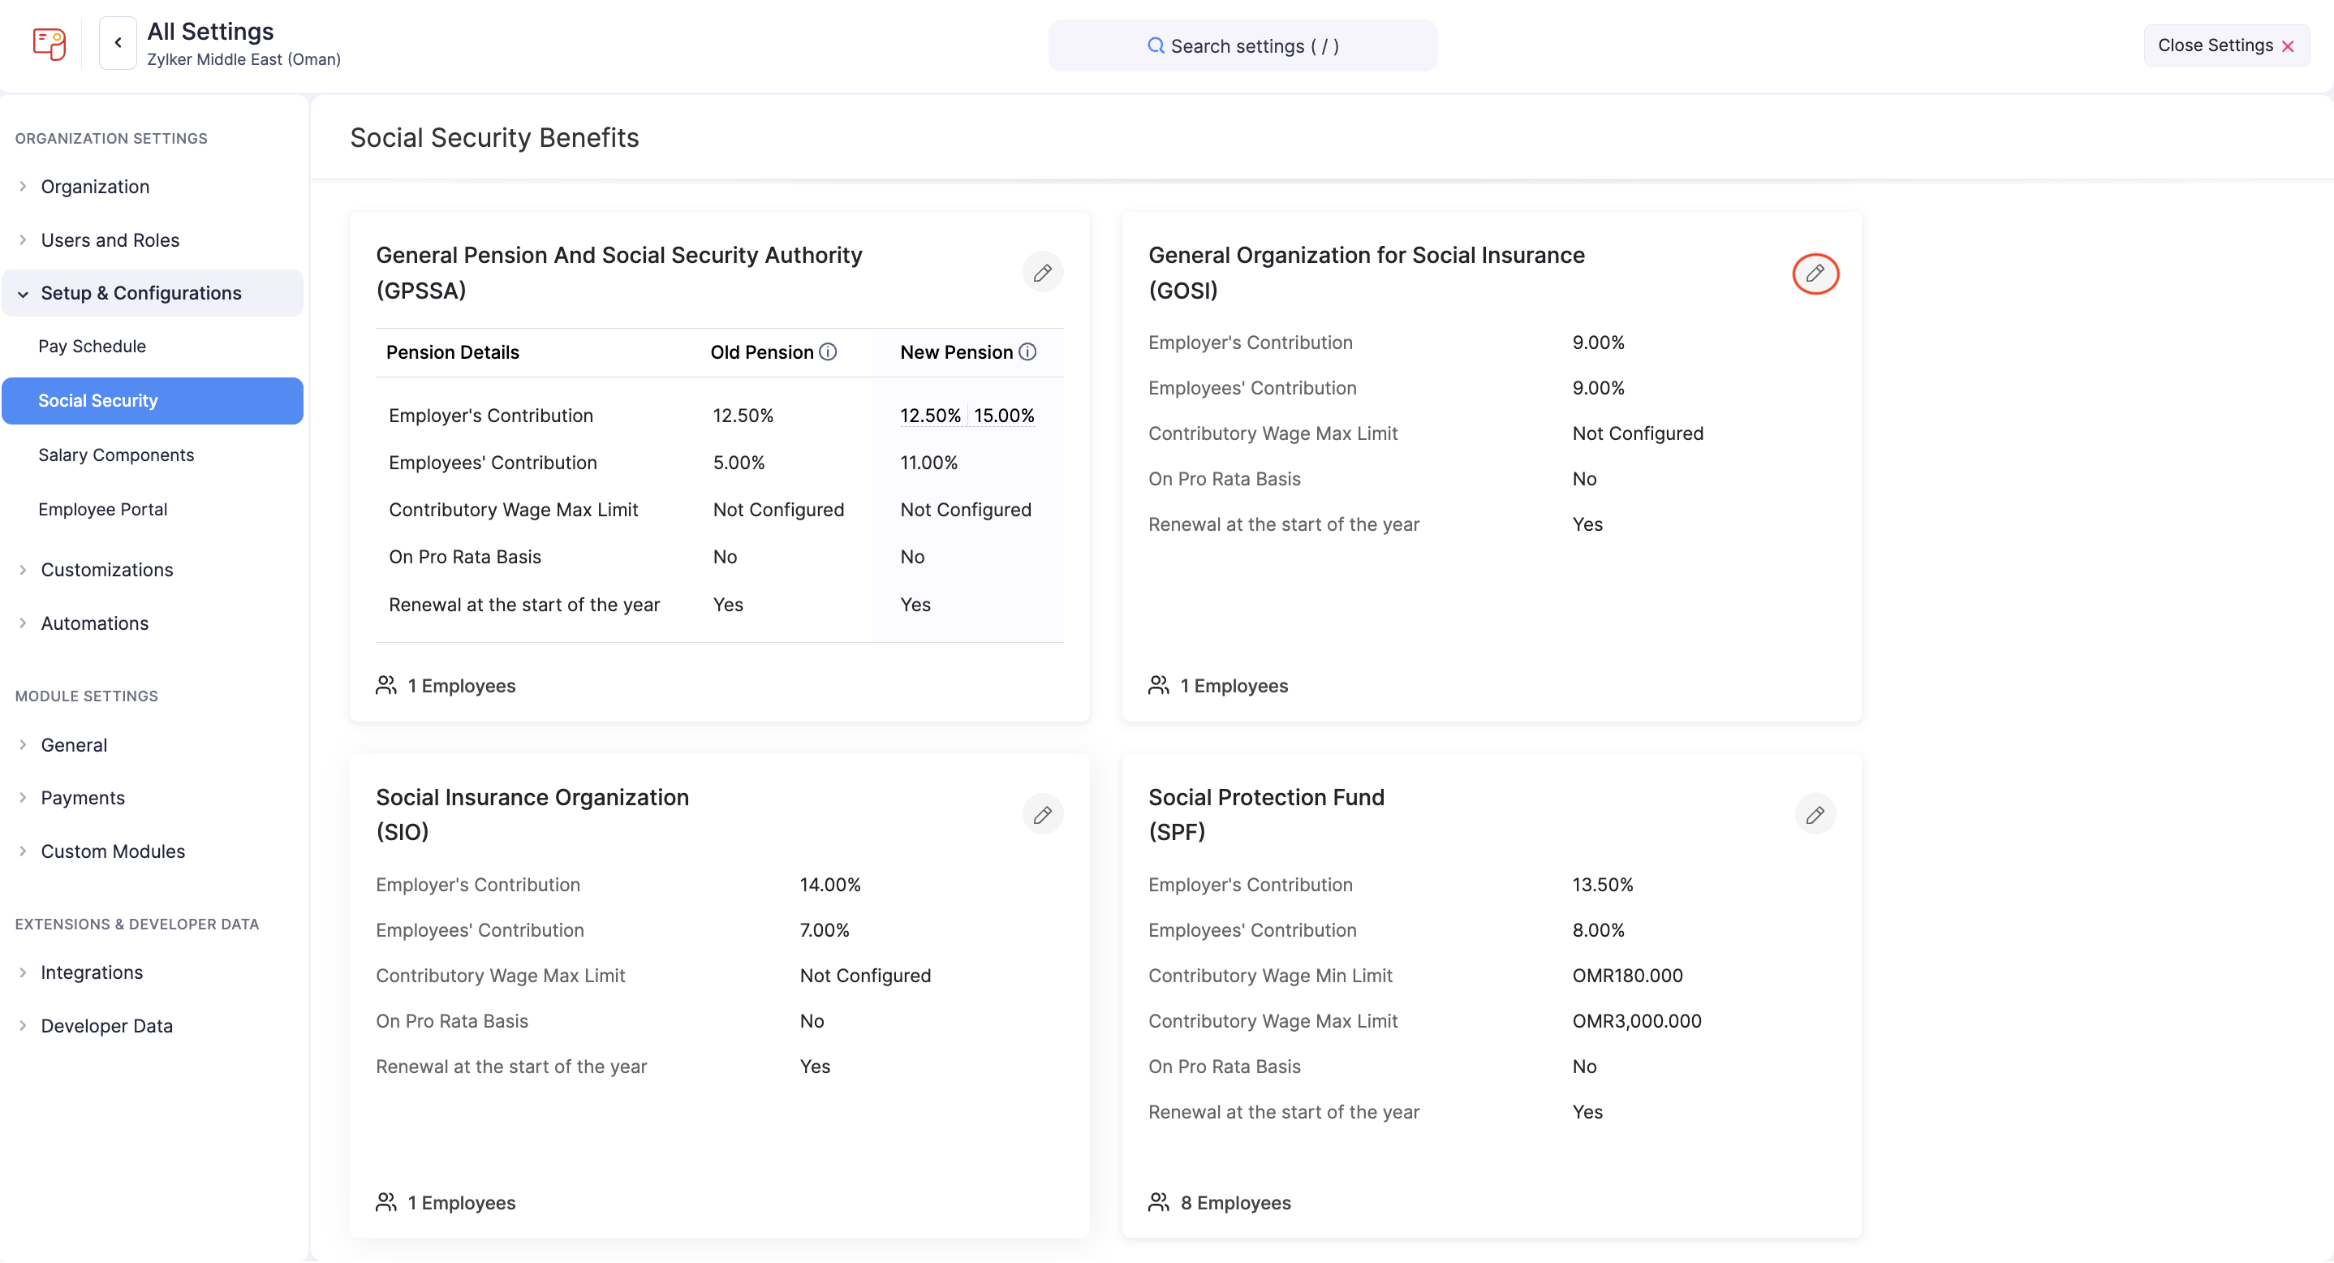Expand the Integrations section
Screen dimensions: 2334x1263
[92, 972]
